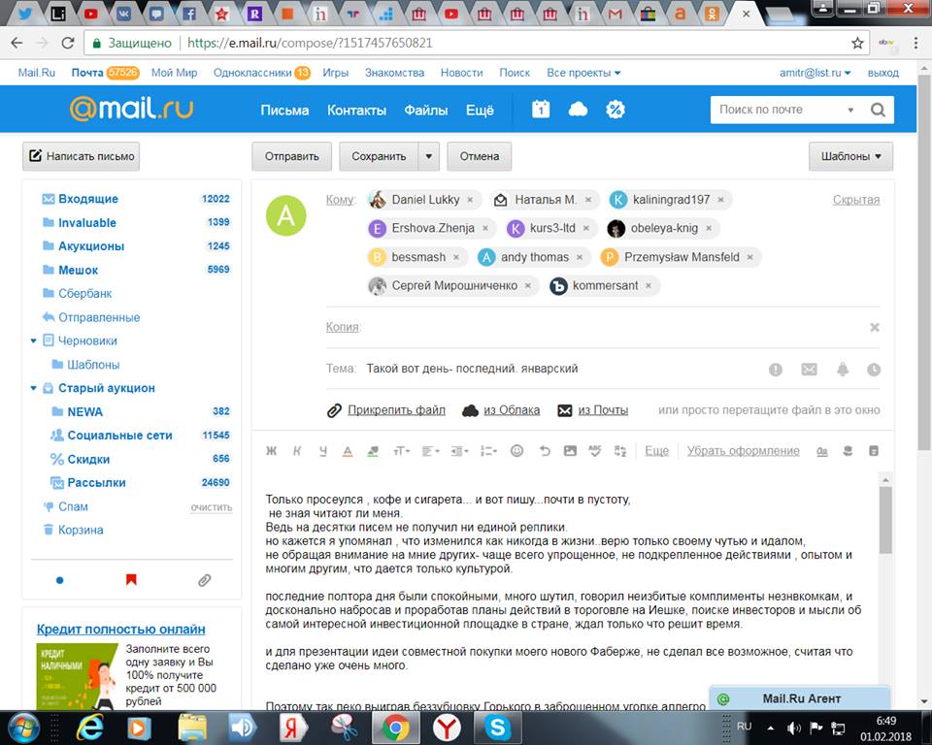Switch to the VK browser tab
Image resolution: width=932 pixels, height=745 pixels.
[x=123, y=13]
